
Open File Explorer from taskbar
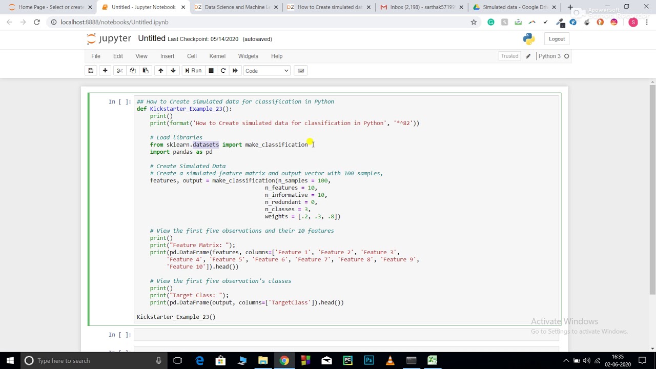pos(263,360)
